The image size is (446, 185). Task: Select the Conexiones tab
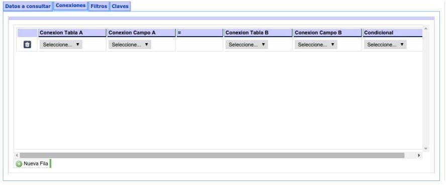(x=70, y=6)
